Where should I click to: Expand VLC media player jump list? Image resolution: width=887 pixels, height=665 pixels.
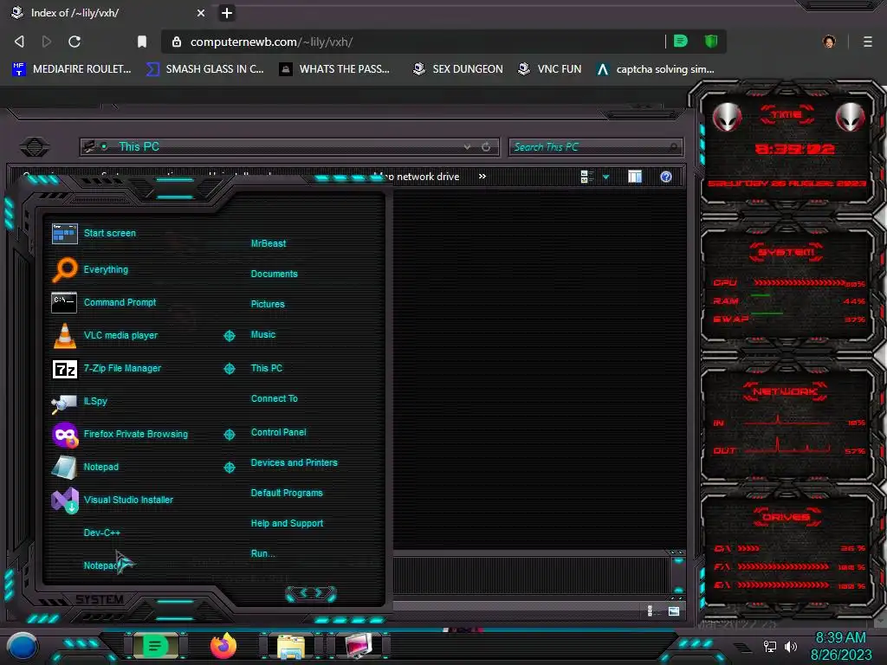(x=229, y=336)
